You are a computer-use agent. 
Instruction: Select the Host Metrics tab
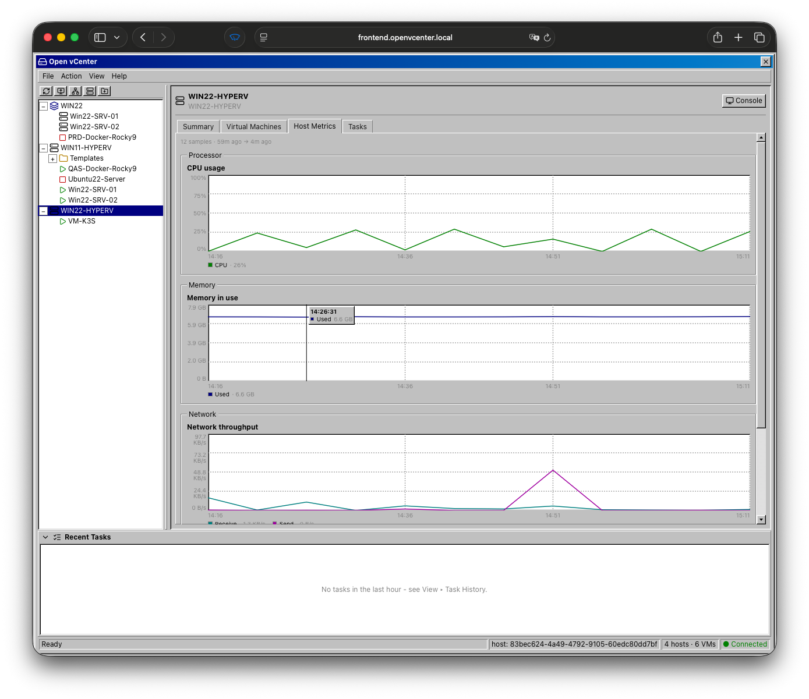(315, 126)
